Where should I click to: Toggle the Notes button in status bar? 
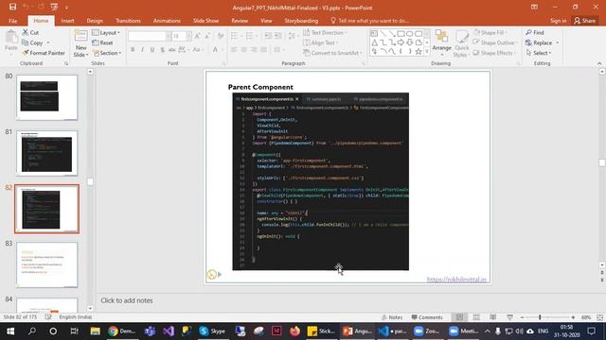pos(392,317)
